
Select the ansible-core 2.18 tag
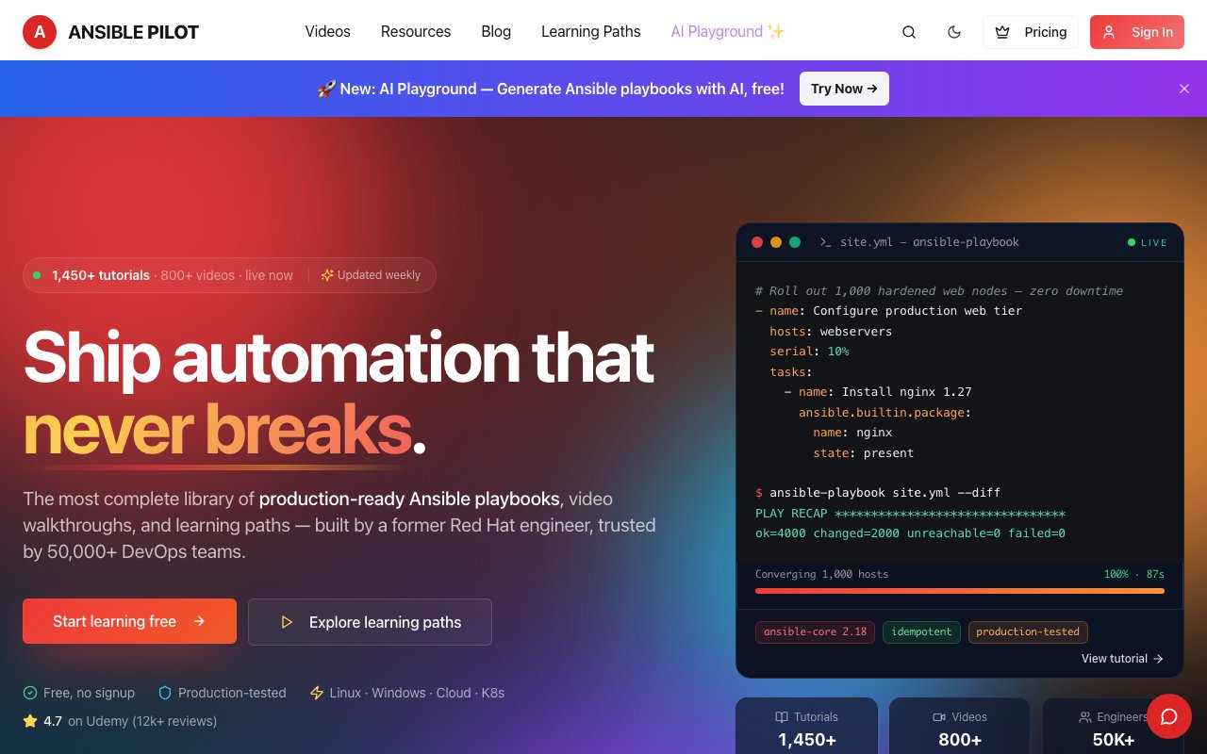815,631
